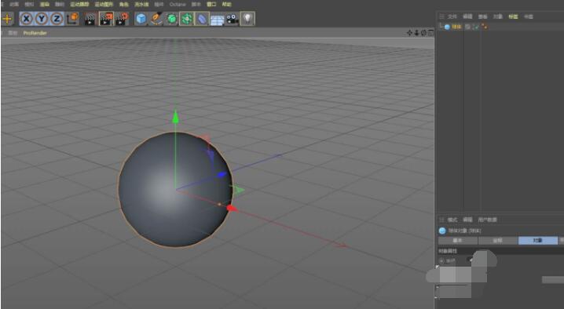This screenshot has height=309, width=564.
Task: Open the Octane menu
Action: 178,4
